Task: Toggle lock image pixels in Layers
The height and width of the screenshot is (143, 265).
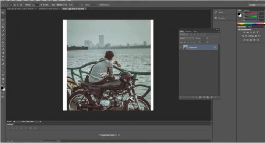Action: click(x=188, y=42)
